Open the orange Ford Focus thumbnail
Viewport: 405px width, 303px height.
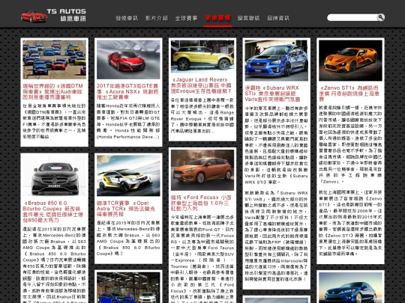point(202,170)
